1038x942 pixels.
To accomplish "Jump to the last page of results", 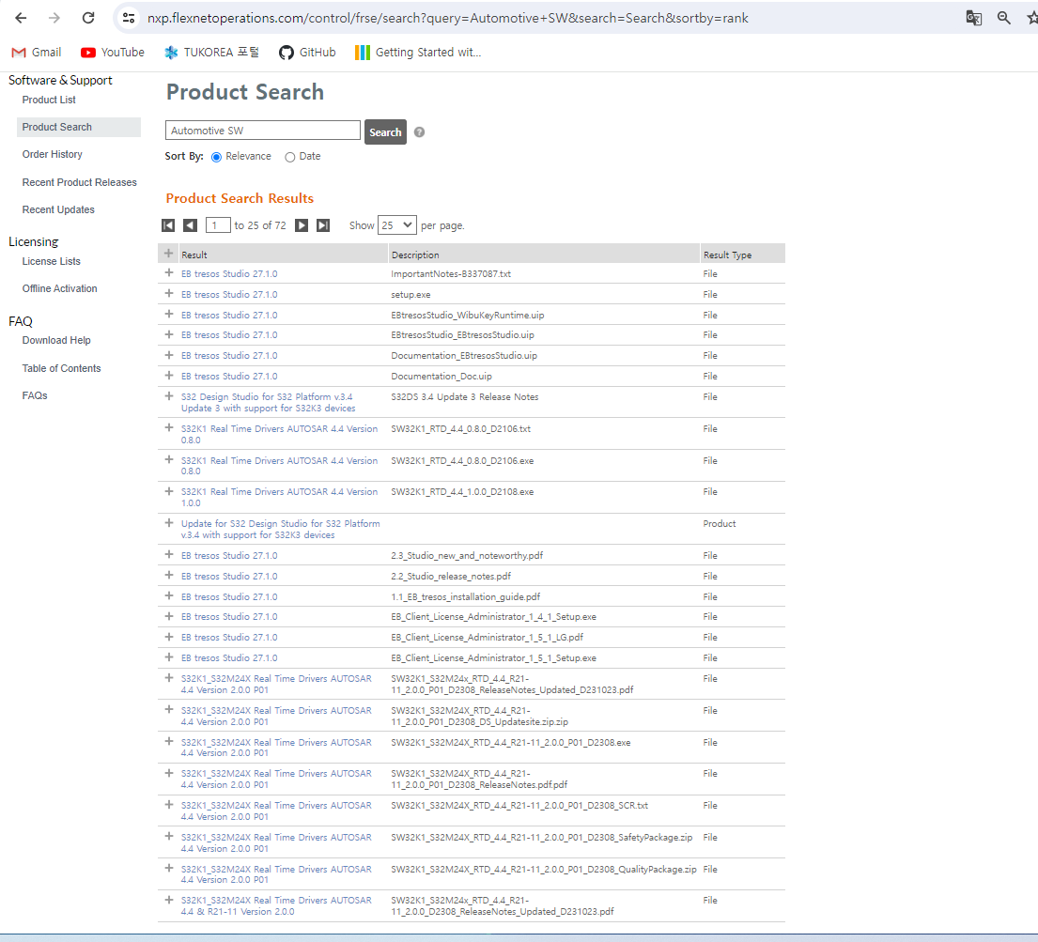I will [x=323, y=224].
